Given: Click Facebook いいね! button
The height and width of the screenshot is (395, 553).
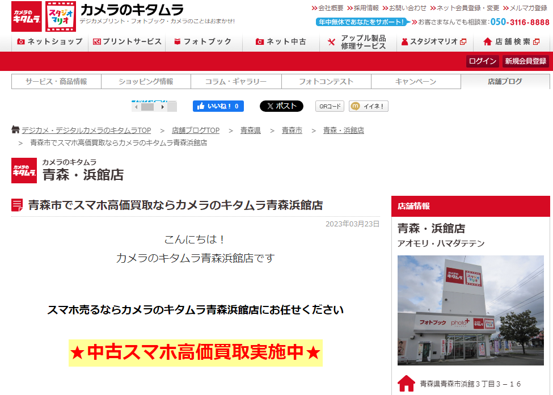Looking at the screenshot, I should [x=218, y=106].
